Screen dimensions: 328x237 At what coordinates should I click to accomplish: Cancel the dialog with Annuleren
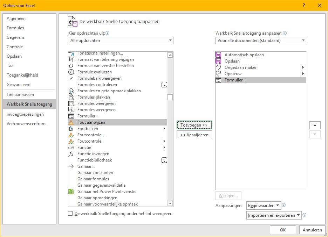tap(312, 230)
